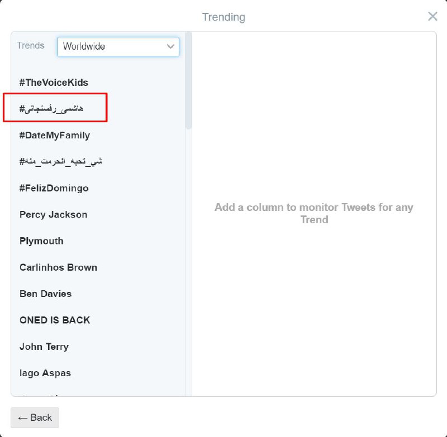Choose the #DateMyFamily trend

[x=54, y=135]
